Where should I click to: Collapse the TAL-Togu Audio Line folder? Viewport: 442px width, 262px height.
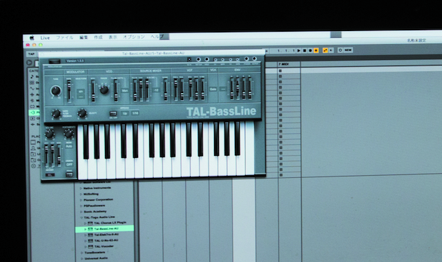[81, 218]
